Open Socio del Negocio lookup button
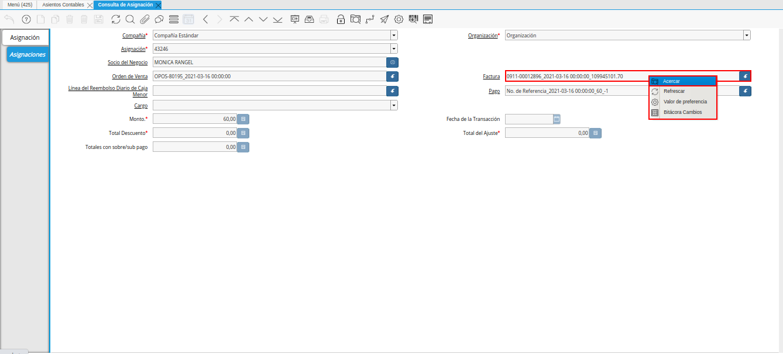The image size is (783, 354). point(392,62)
